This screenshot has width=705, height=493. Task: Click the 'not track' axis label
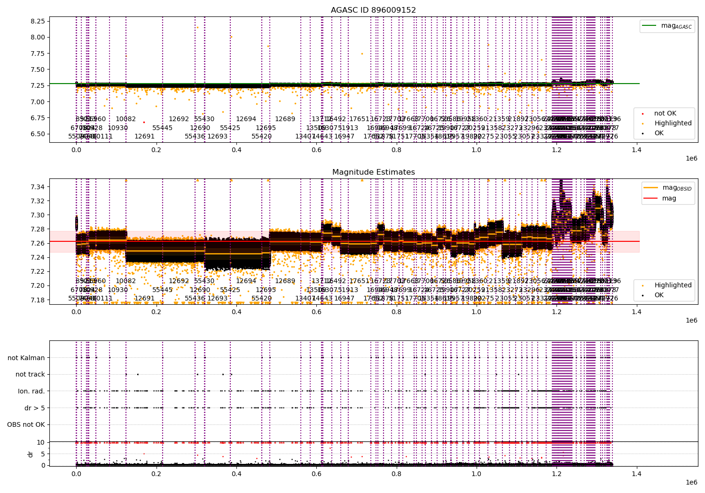[x=30, y=375]
